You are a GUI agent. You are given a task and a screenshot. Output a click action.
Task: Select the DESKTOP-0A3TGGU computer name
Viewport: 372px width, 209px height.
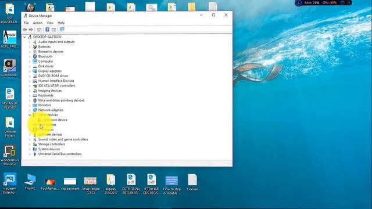(x=47, y=37)
